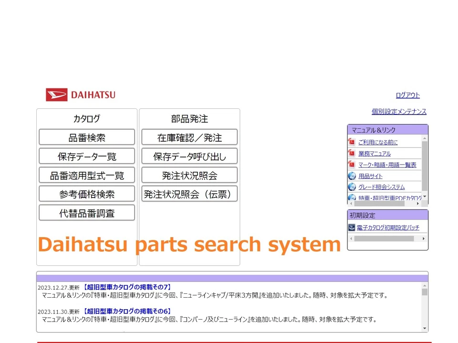Open the ログアウト link

pyautogui.click(x=408, y=95)
